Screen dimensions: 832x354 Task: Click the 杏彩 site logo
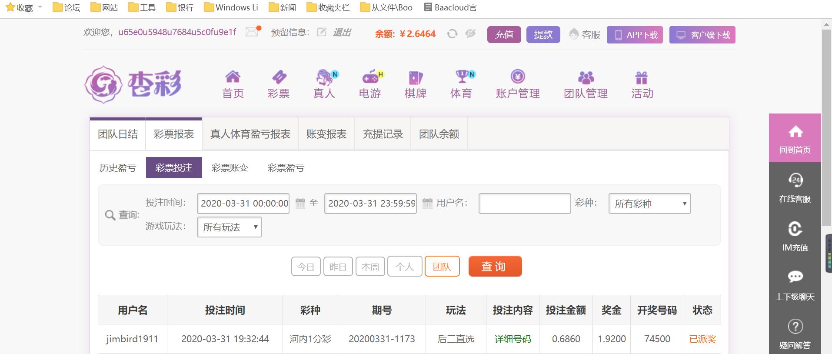coord(133,84)
